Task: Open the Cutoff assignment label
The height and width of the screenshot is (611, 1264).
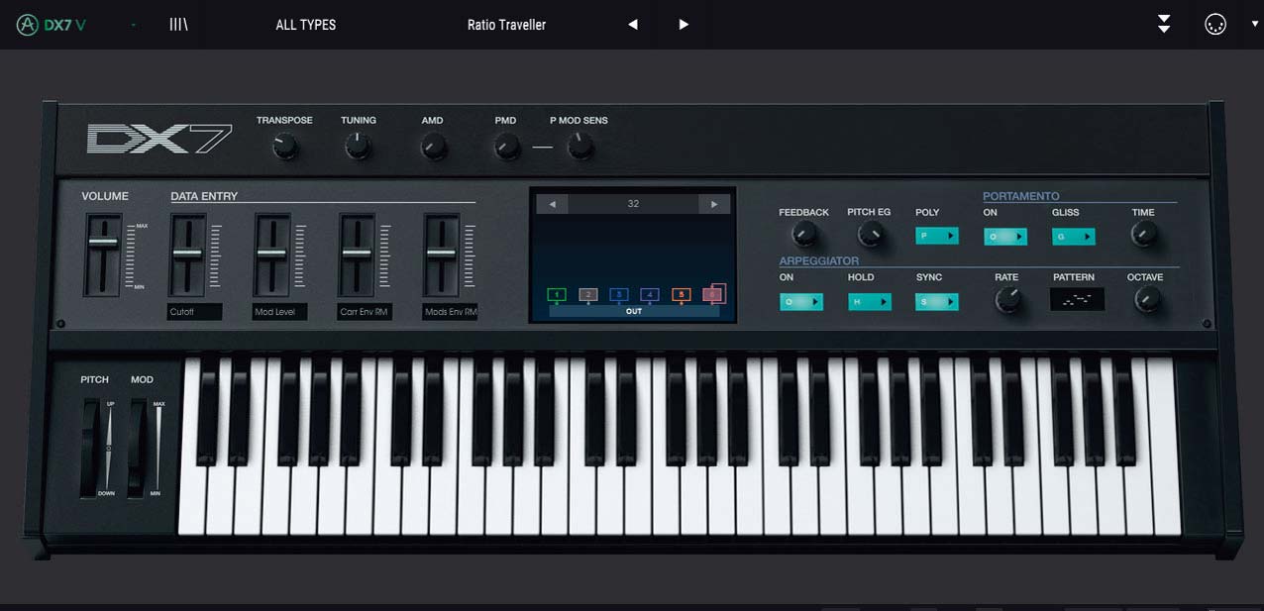Action: (x=194, y=312)
